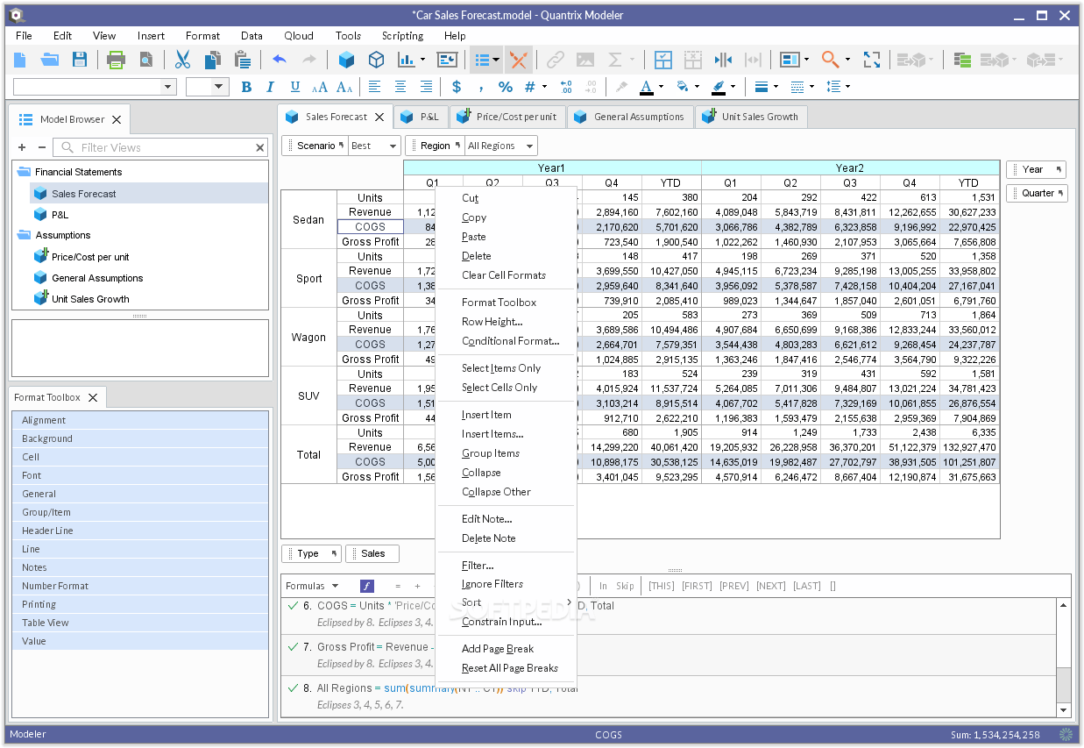Screen dimensions: 1084x748
Task: Toggle Italic formatting
Action: [271, 87]
